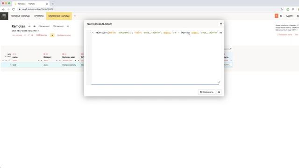
Task: Click the Добавить поле link
Action: click(64, 35)
